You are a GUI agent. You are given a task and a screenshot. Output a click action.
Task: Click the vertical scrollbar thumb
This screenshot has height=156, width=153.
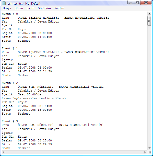point(149,21)
